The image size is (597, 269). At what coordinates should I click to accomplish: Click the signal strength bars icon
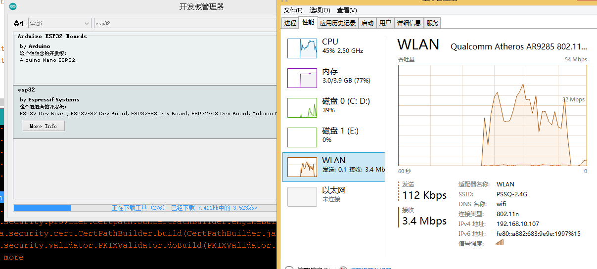click(x=500, y=242)
